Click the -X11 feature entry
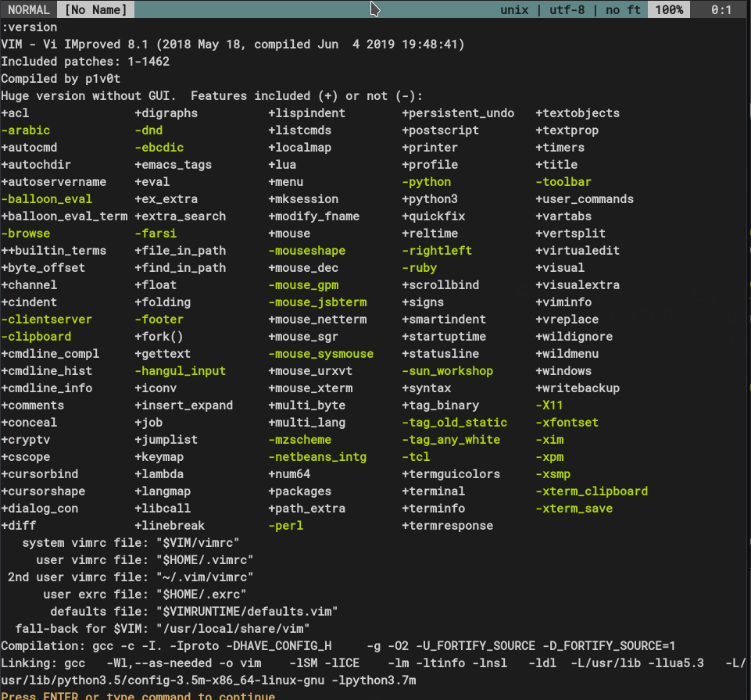751x700 pixels. [549, 405]
